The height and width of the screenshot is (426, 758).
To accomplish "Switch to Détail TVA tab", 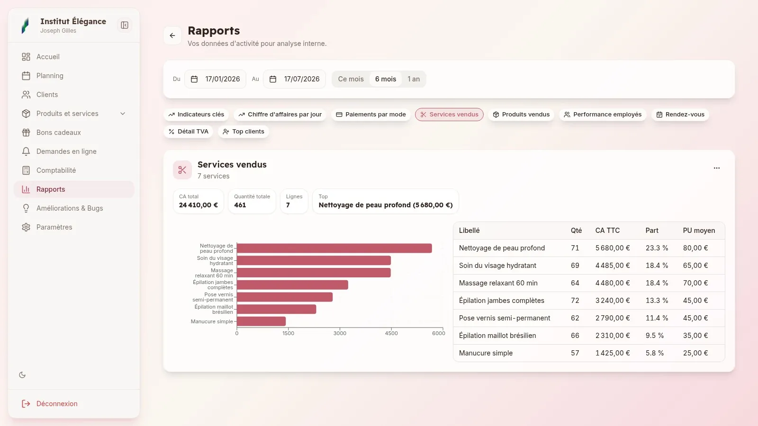I will coord(189,132).
